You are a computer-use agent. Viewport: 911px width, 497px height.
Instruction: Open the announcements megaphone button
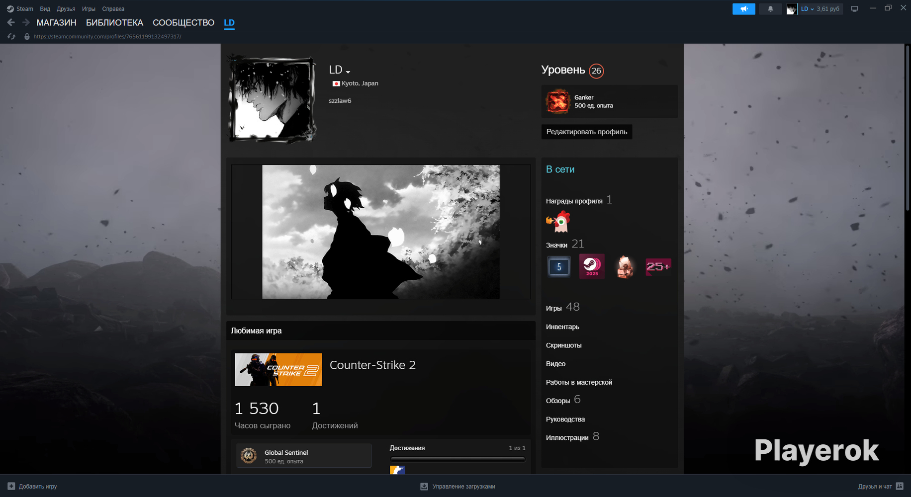tap(744, 9)
